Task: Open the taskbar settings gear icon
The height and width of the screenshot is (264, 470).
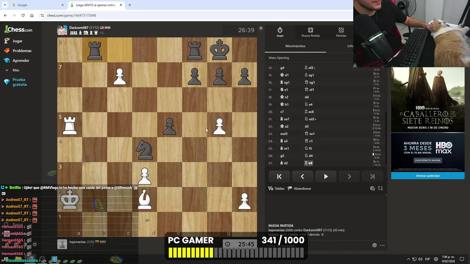Action: point(436,259)
